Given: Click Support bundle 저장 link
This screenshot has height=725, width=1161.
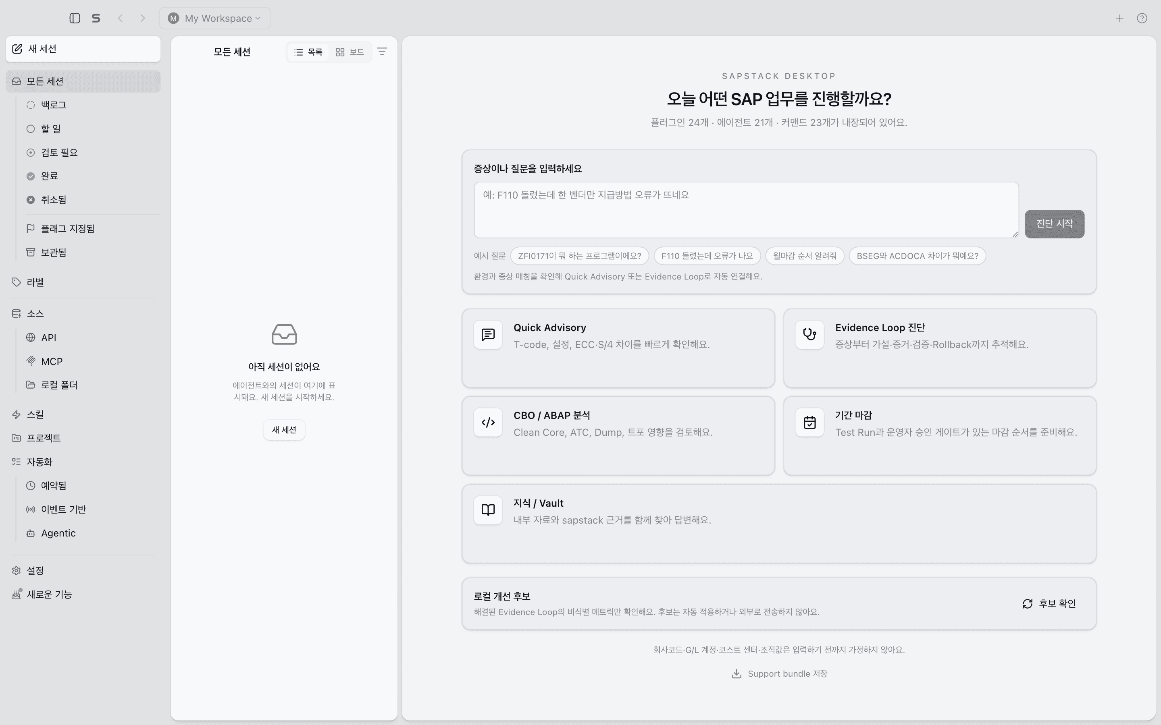Looking at the screenshot, I should click(x=779, y=674).
